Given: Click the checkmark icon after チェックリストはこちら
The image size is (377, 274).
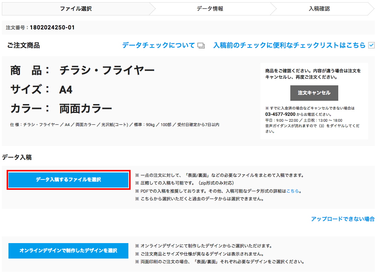Looking at the screenshot, I should [x=371, y=45].
